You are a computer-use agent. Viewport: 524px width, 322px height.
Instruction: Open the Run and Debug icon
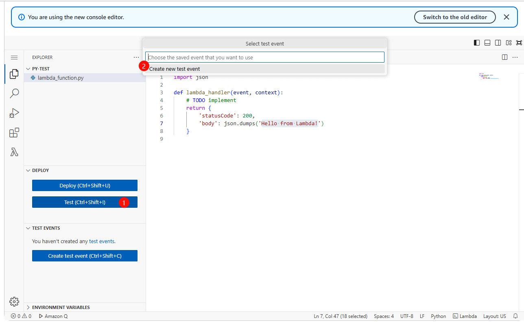coord(14,113)
